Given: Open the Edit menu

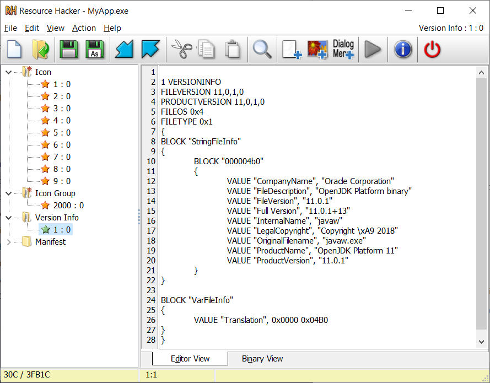Looking at the screenshot, I should click(32, 28).
